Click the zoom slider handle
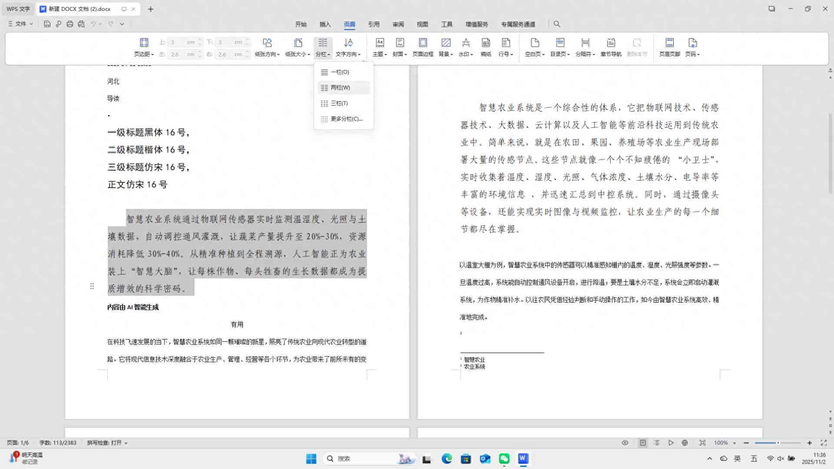Screen dimensions: 834x469 click(778, 443)
